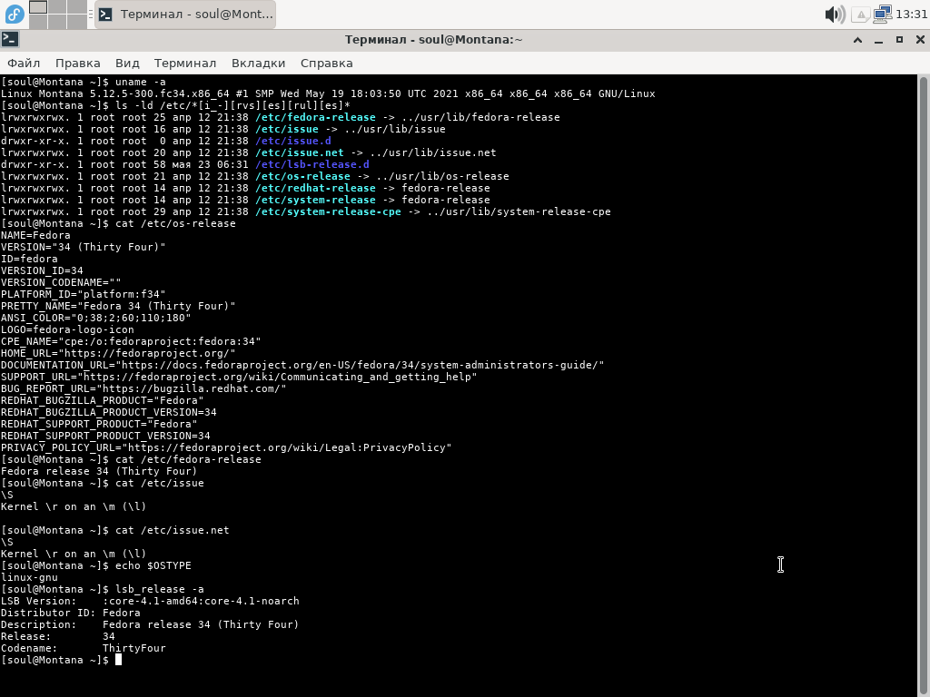Click the CPE_NAME line

131,341
